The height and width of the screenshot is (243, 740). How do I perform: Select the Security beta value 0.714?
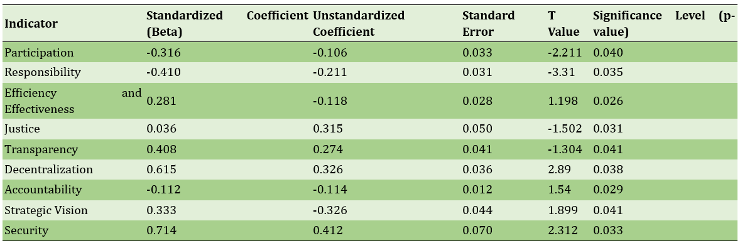pos(160,230)
